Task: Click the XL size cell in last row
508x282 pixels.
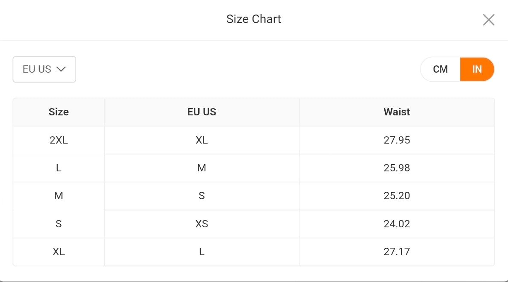Action: [x=59, y=252]
